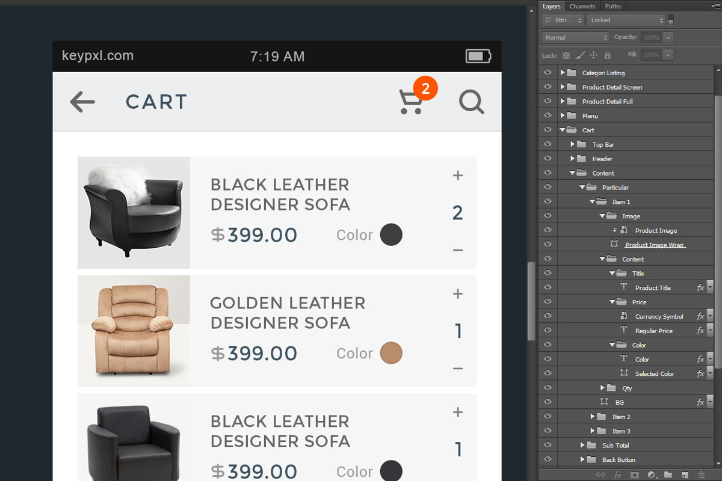The image size is (722, 481).
Task: Expand the Sub Total group
Action: point(582,445)
